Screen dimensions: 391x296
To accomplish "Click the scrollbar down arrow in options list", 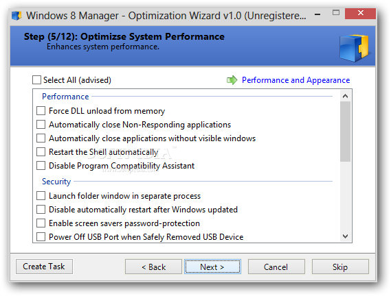I will click(x=346, y=236).
